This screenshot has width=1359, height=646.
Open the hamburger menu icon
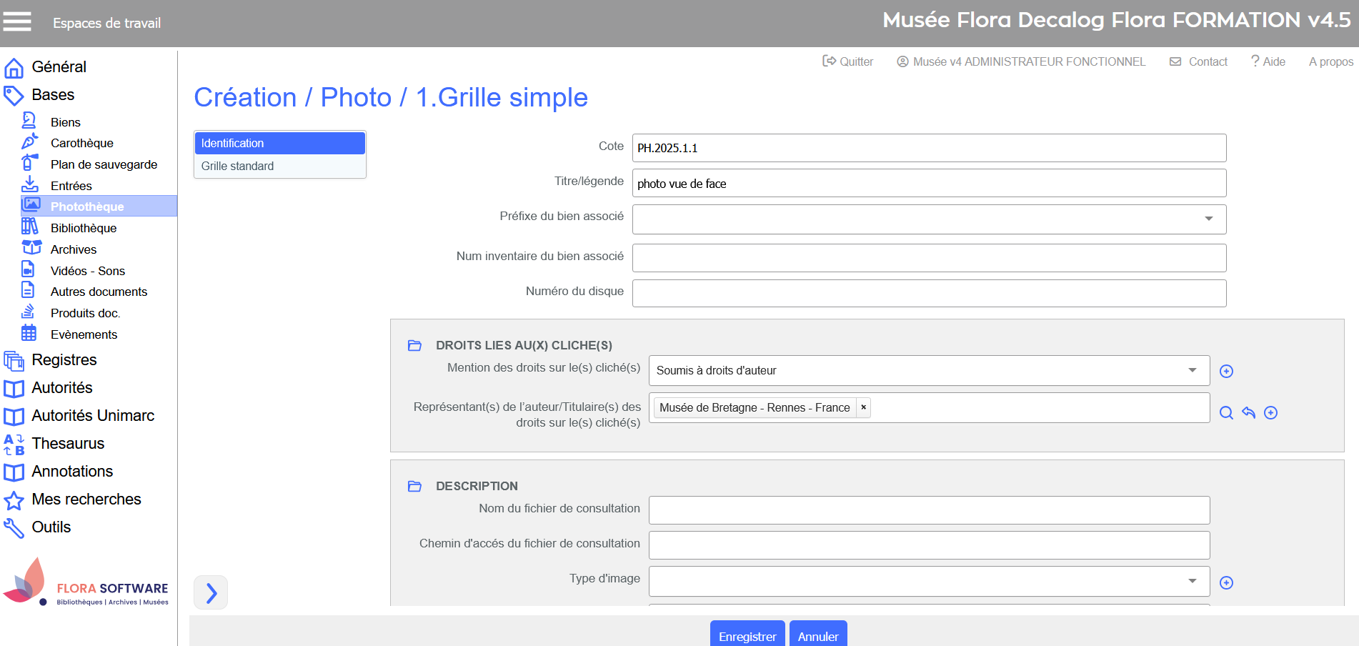click(17, 21)
